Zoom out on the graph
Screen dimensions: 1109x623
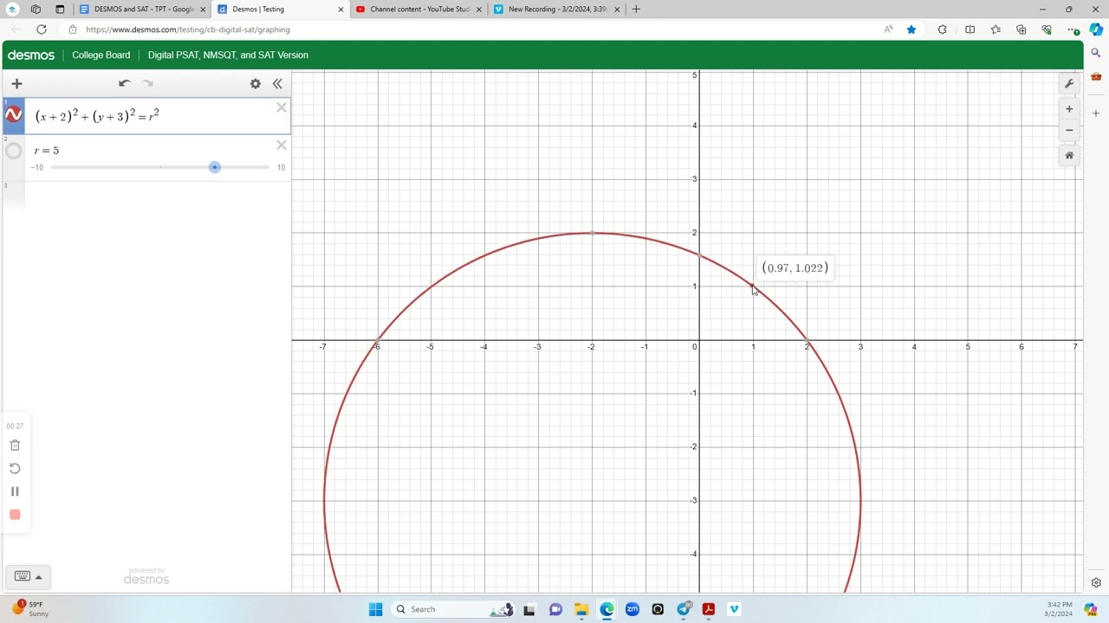(x=1069, y=130)
